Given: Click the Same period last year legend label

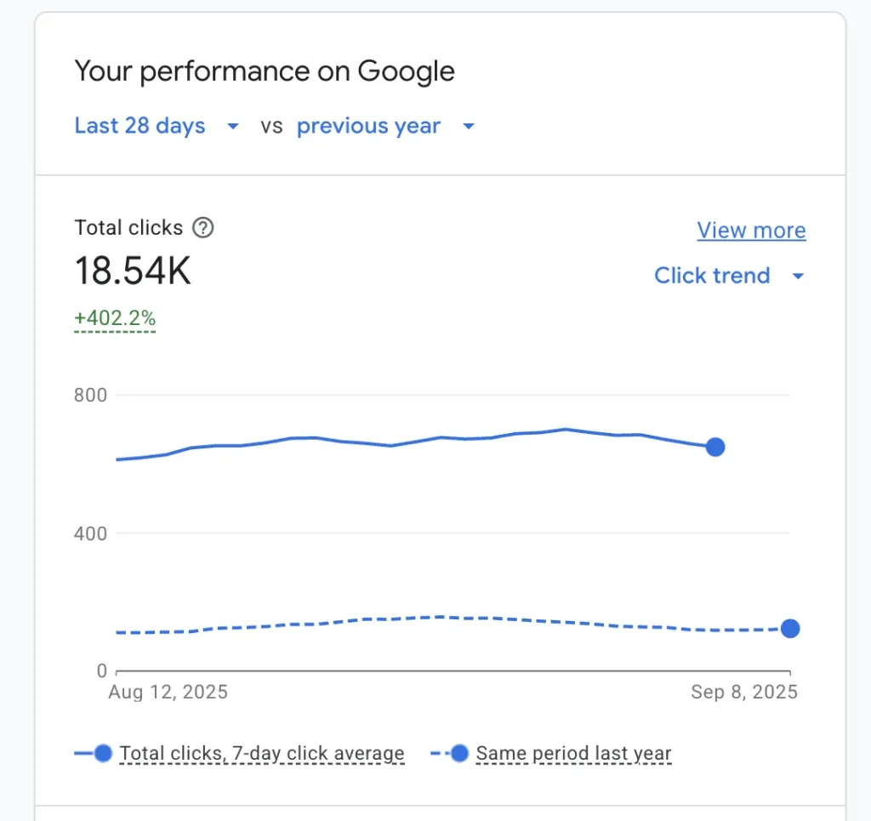Looking at the screenshot, I should [574, 753].
